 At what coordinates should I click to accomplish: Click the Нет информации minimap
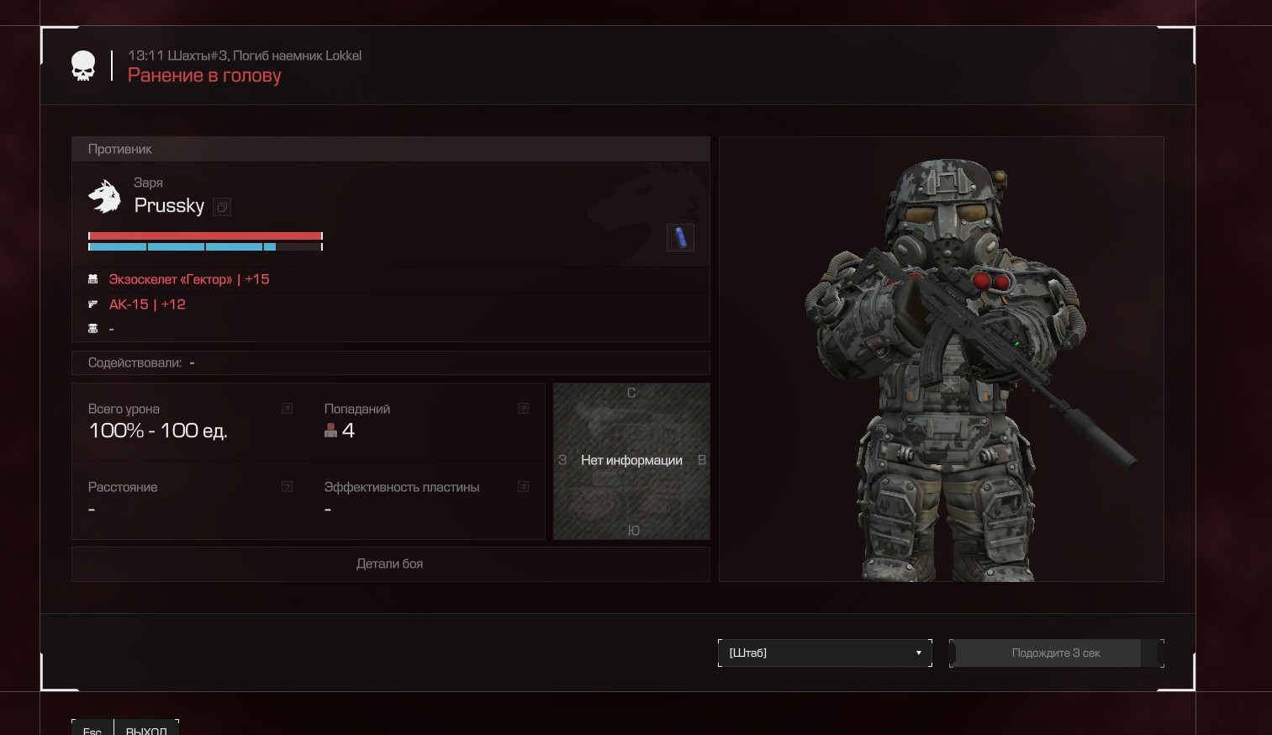[x=631, y=461]
